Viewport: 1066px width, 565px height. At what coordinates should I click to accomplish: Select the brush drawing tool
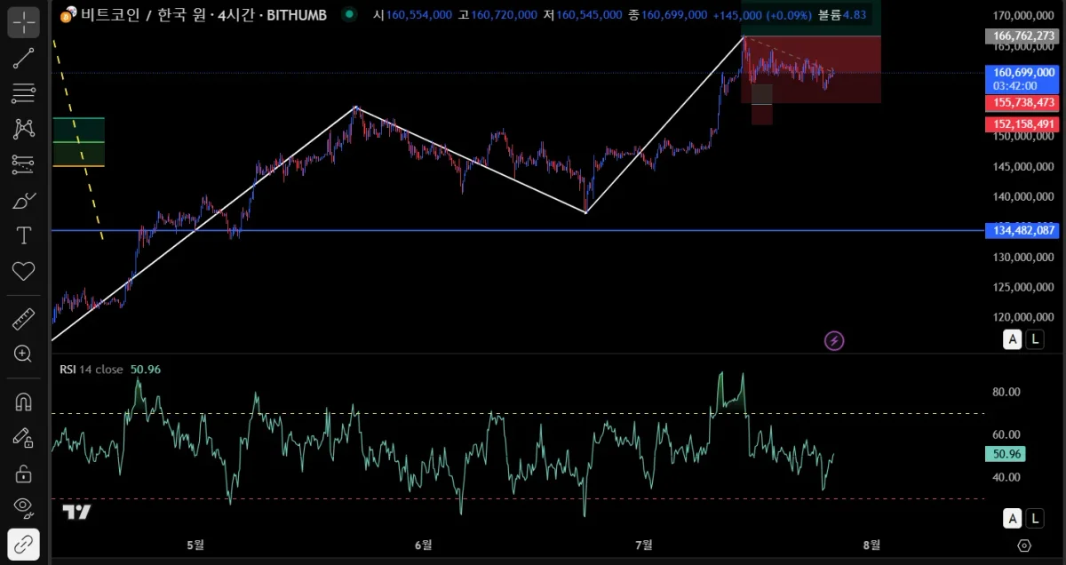tap(23, 200)
